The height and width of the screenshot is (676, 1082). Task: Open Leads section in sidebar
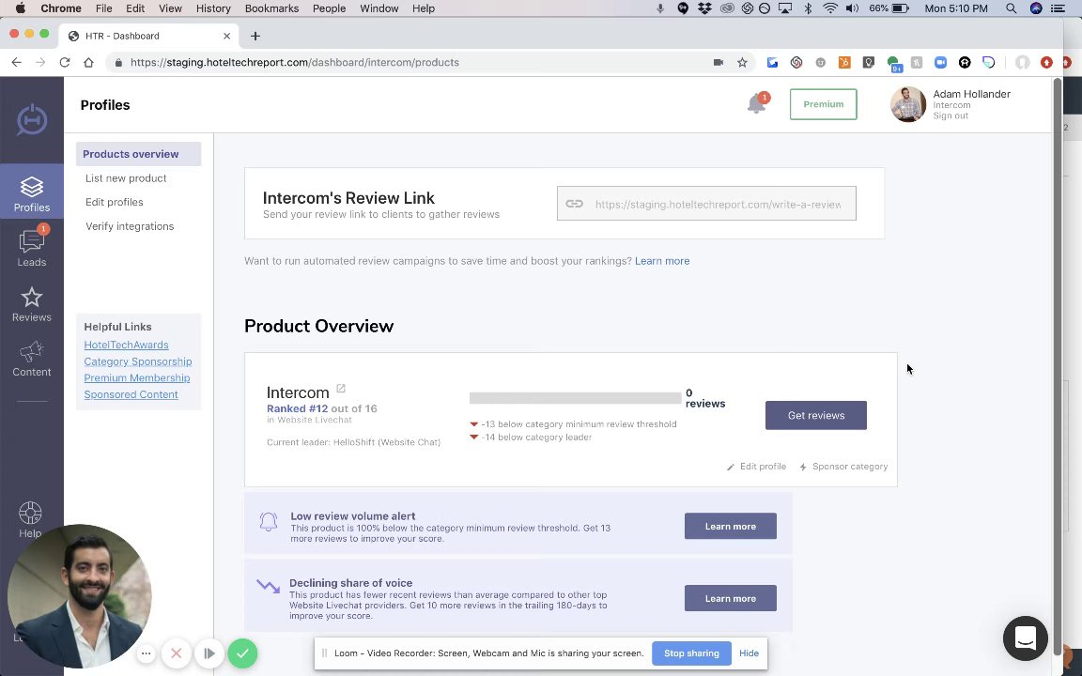click(x=32, y=247)
